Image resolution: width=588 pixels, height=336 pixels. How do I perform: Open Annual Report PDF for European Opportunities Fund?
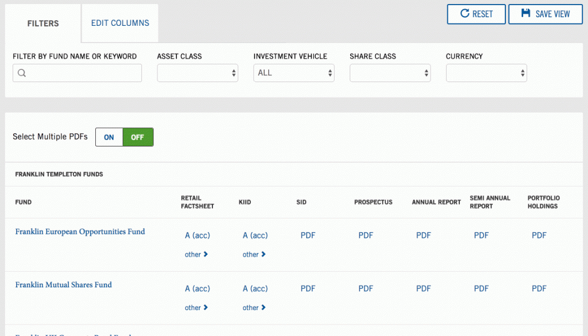423,235
